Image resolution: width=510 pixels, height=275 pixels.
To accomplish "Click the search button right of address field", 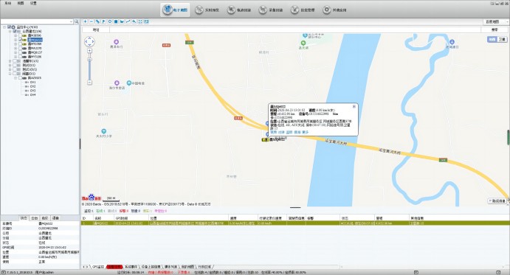I will [495, 29].
